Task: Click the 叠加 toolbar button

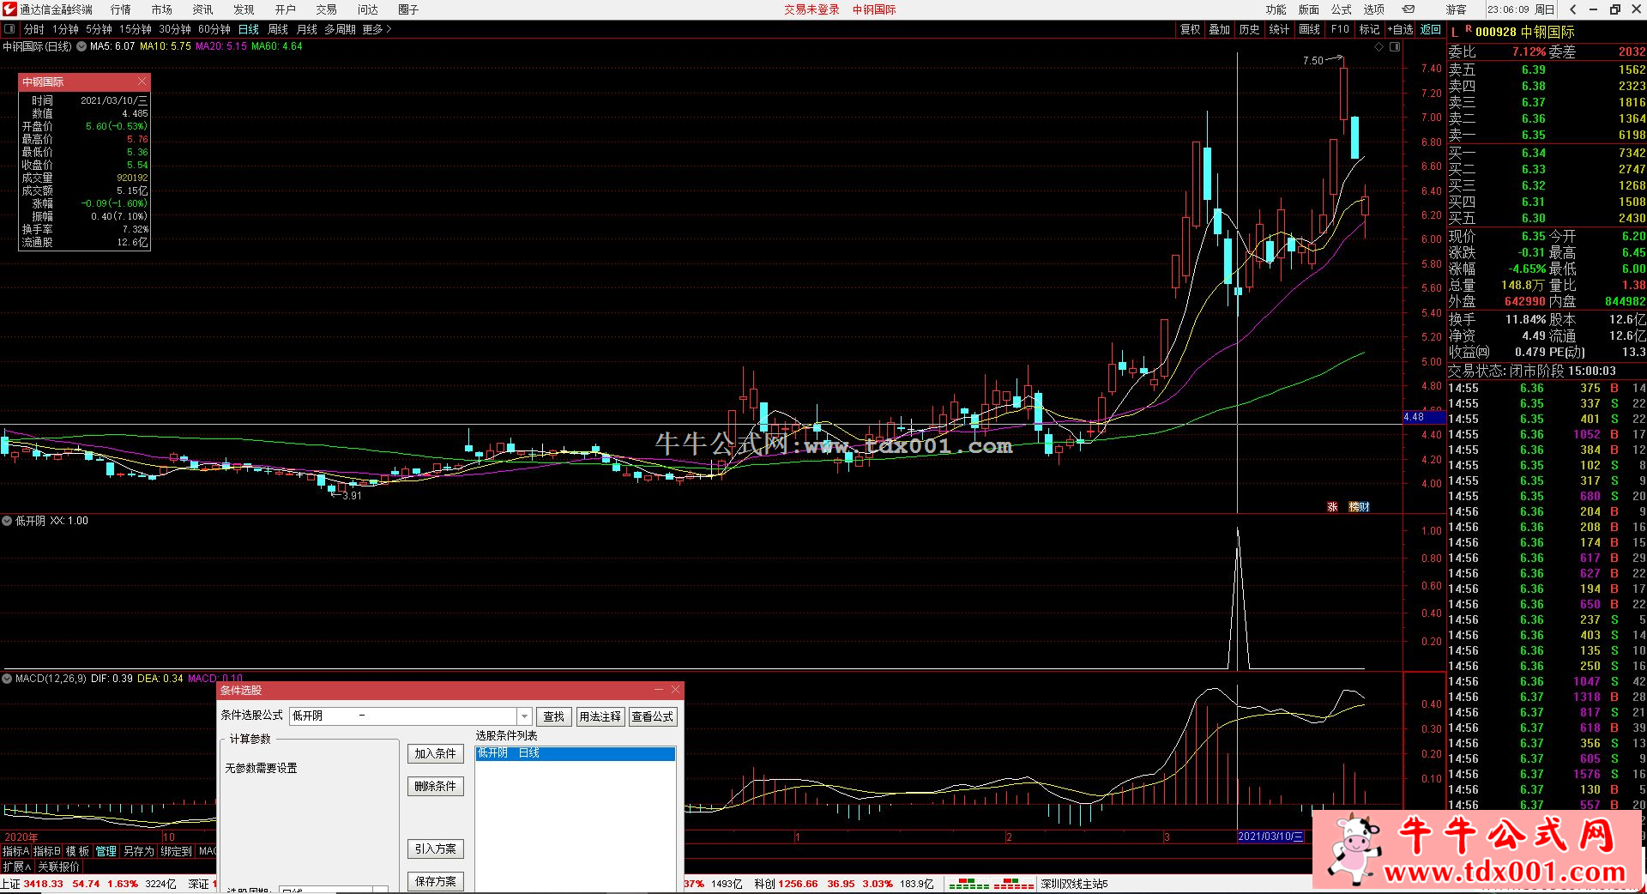Action: point(1220,29)
